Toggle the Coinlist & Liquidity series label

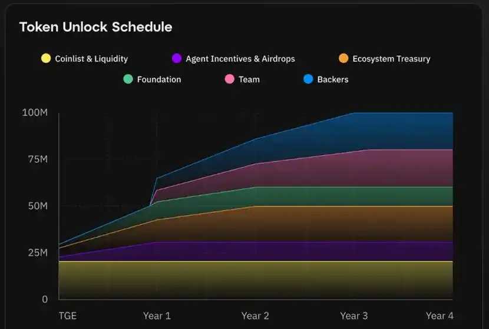click(91, 59)
